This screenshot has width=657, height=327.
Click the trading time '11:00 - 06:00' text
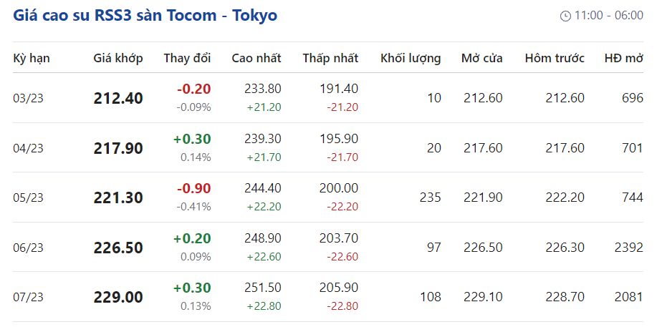[609, 16]
